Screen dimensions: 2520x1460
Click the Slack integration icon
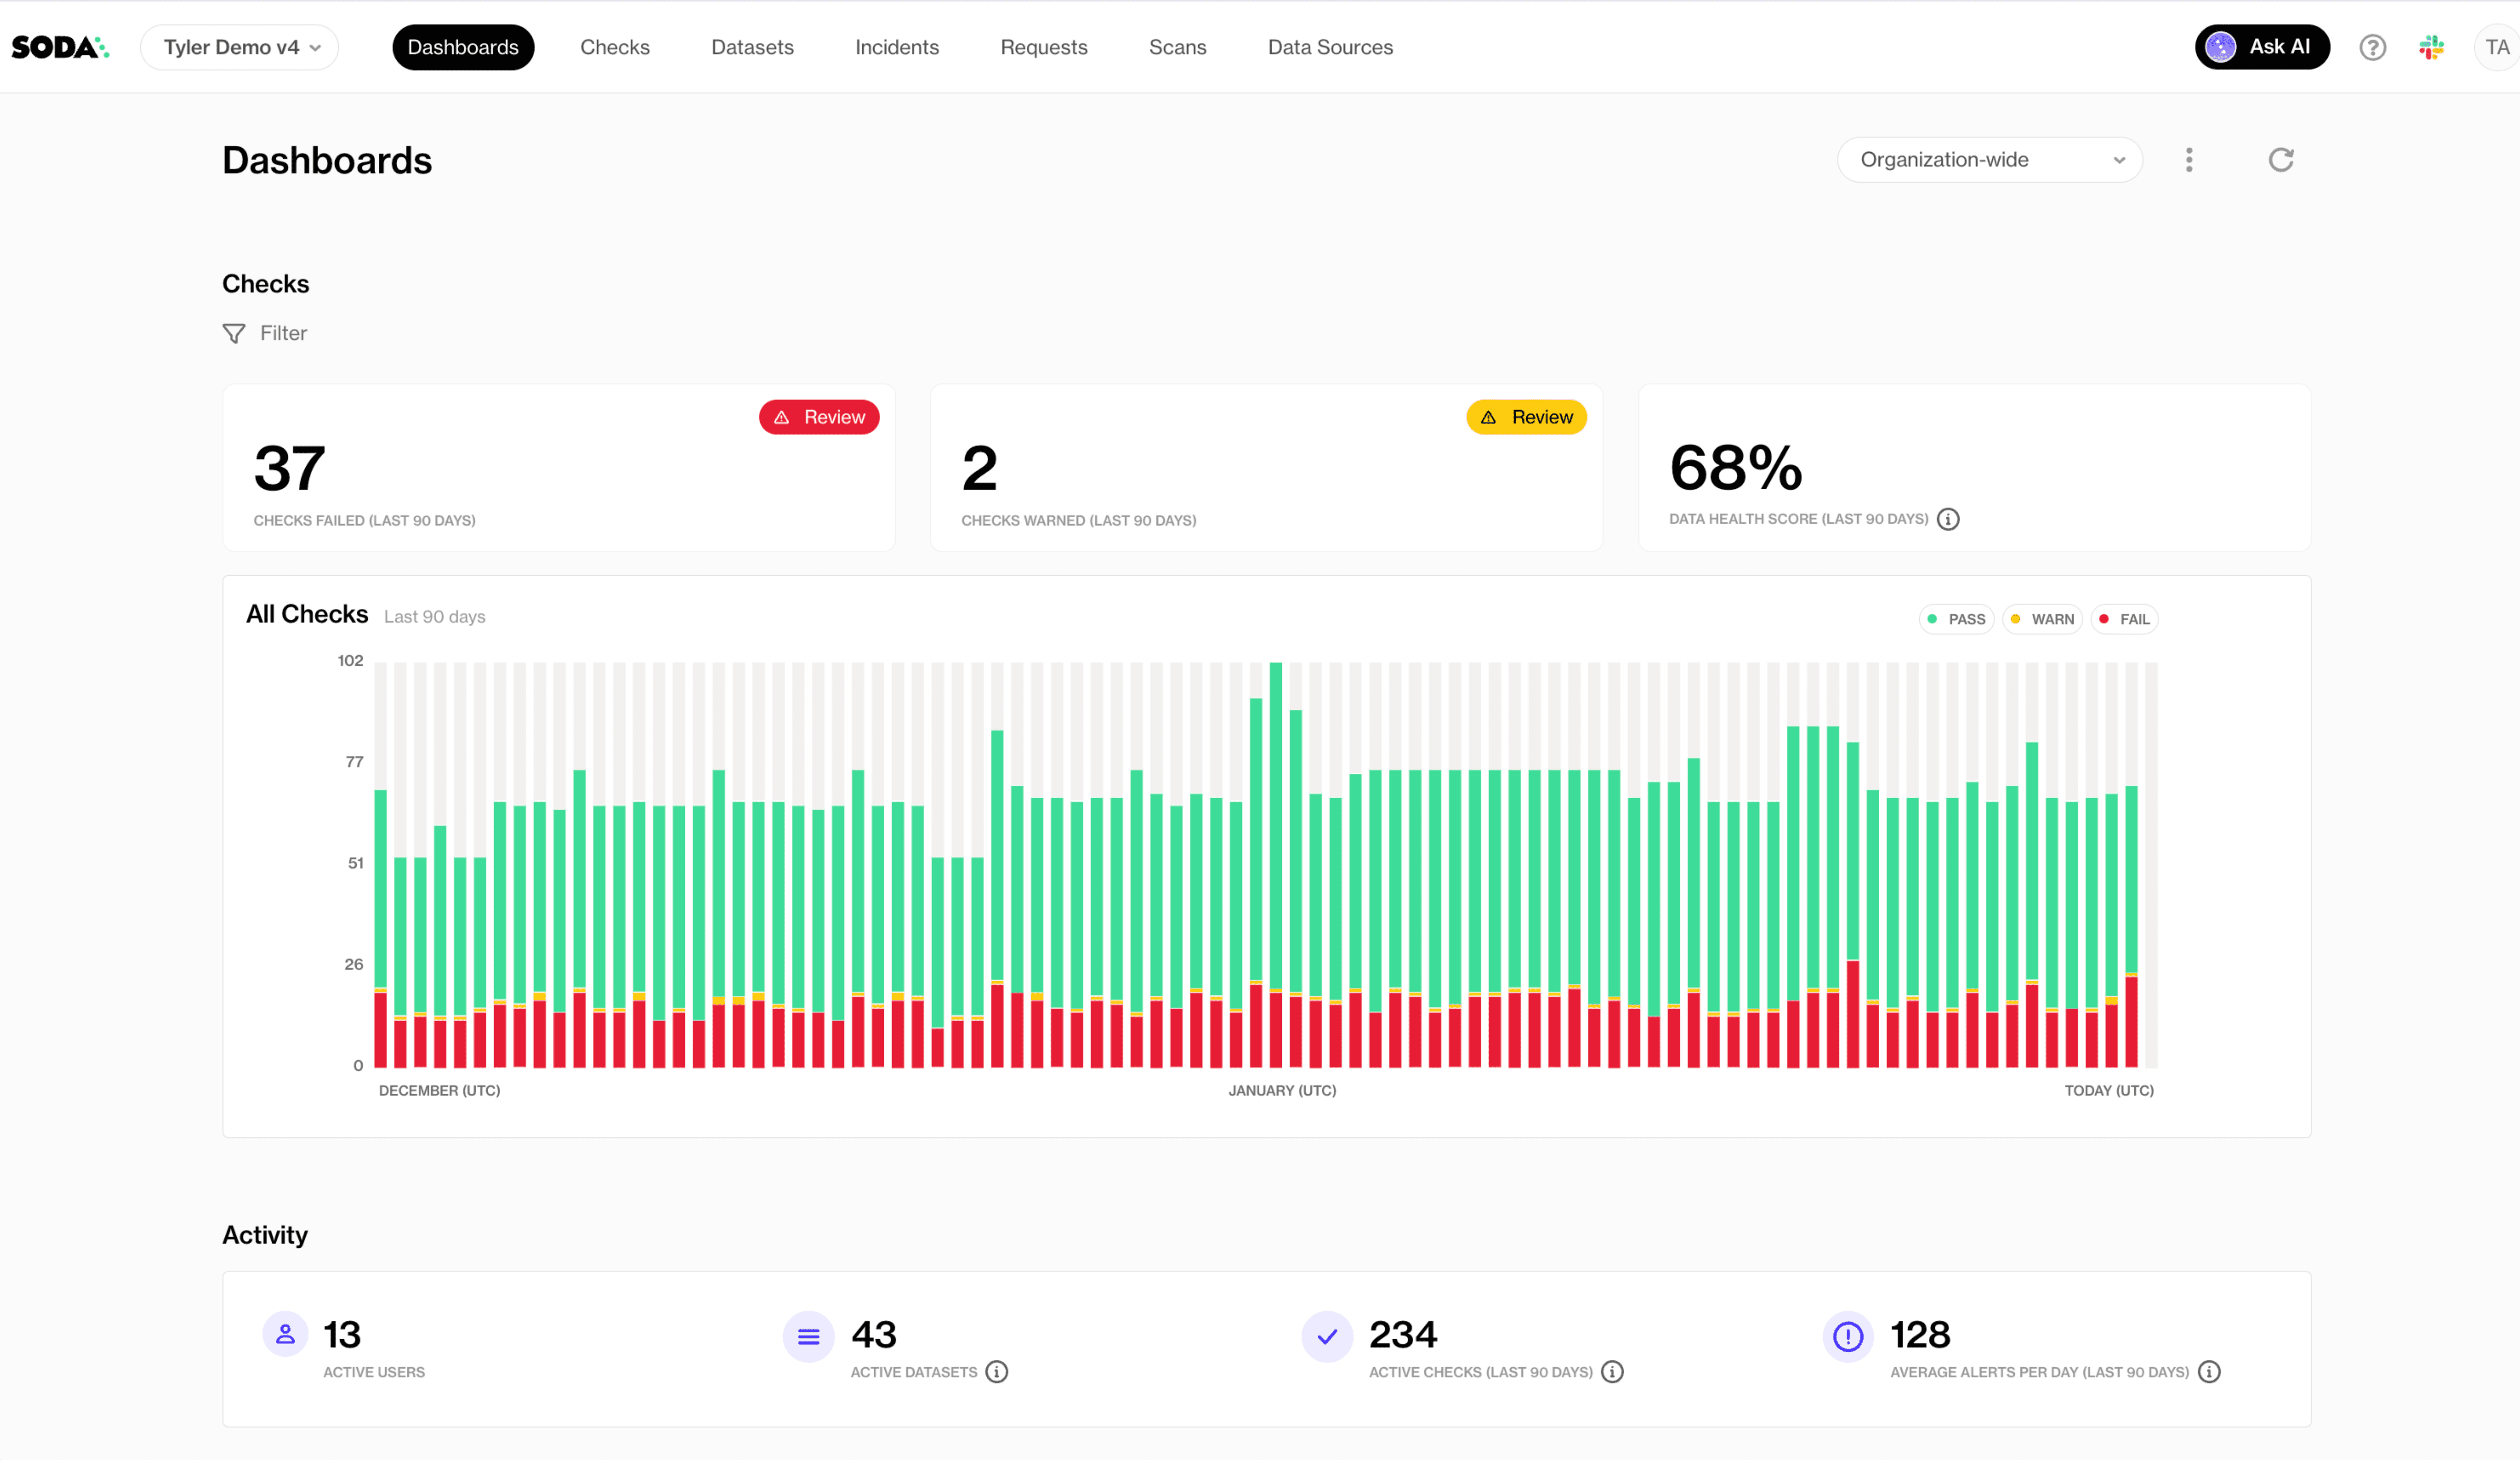point(2431,47)
